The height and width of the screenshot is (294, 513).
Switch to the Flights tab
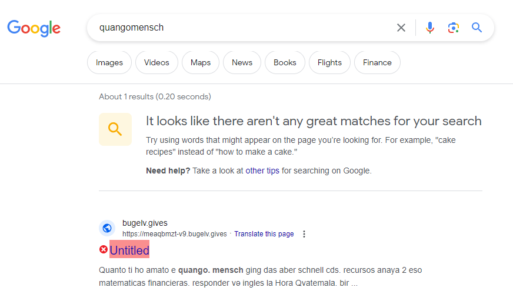pyautogui.click(x=329, y=62)
